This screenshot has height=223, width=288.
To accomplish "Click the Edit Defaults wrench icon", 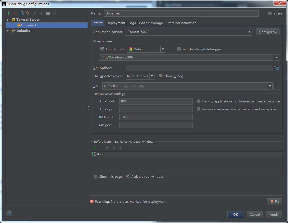I will click(x=28, y=13).
